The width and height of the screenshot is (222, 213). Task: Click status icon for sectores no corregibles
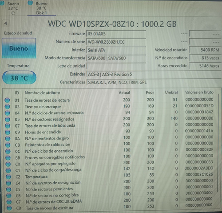click(x=9, y=196)
